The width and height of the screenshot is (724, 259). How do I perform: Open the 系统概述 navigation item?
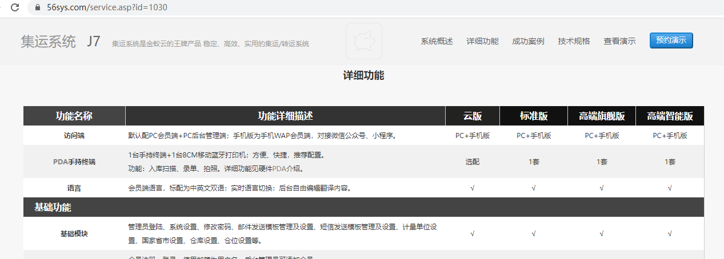(x=437, y=41)
